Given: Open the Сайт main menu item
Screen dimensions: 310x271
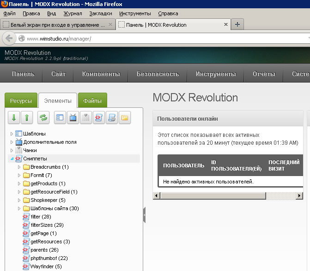Looking at the screenshot, I should pos(59,74).
